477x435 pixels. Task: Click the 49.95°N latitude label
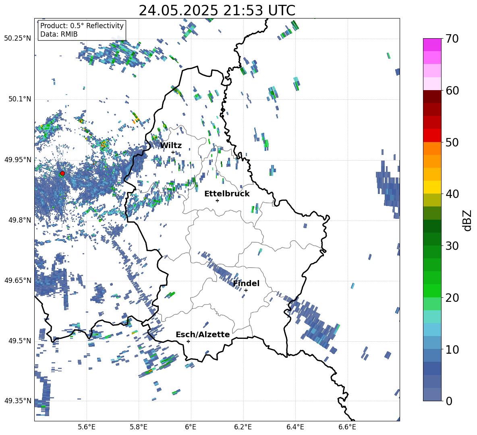click(18, 159)
